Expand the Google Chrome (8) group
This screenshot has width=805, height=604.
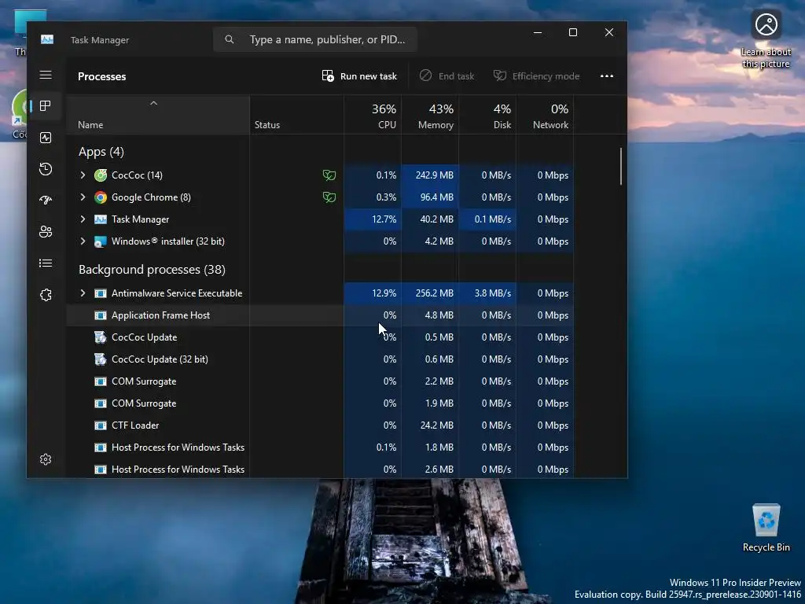[83, 197]
